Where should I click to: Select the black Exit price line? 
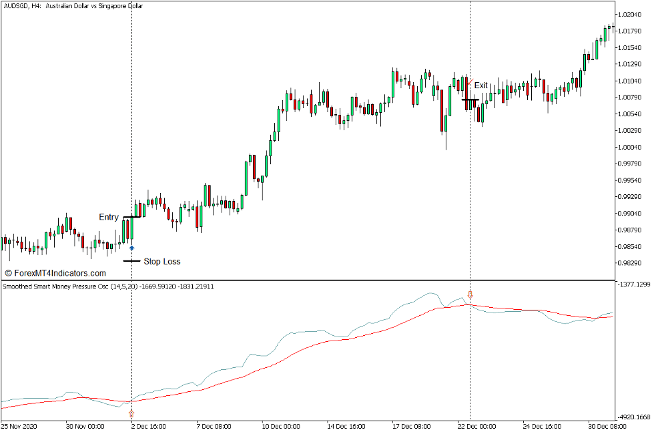[x=470, y=99]
